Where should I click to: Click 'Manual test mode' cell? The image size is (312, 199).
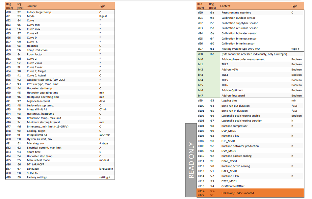[x=39, y=160]
